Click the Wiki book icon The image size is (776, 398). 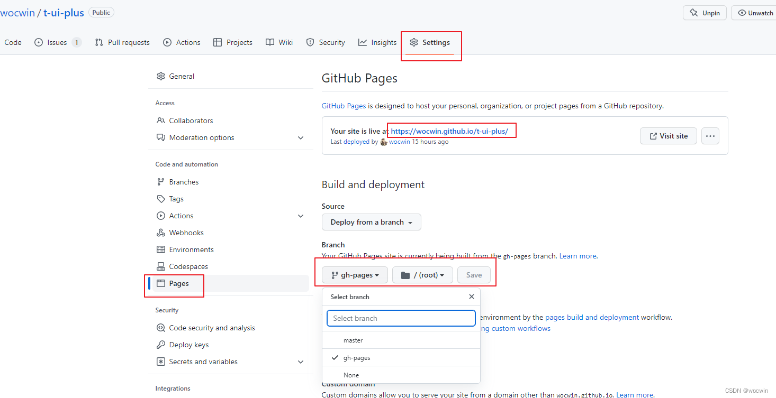coord(270,42)
